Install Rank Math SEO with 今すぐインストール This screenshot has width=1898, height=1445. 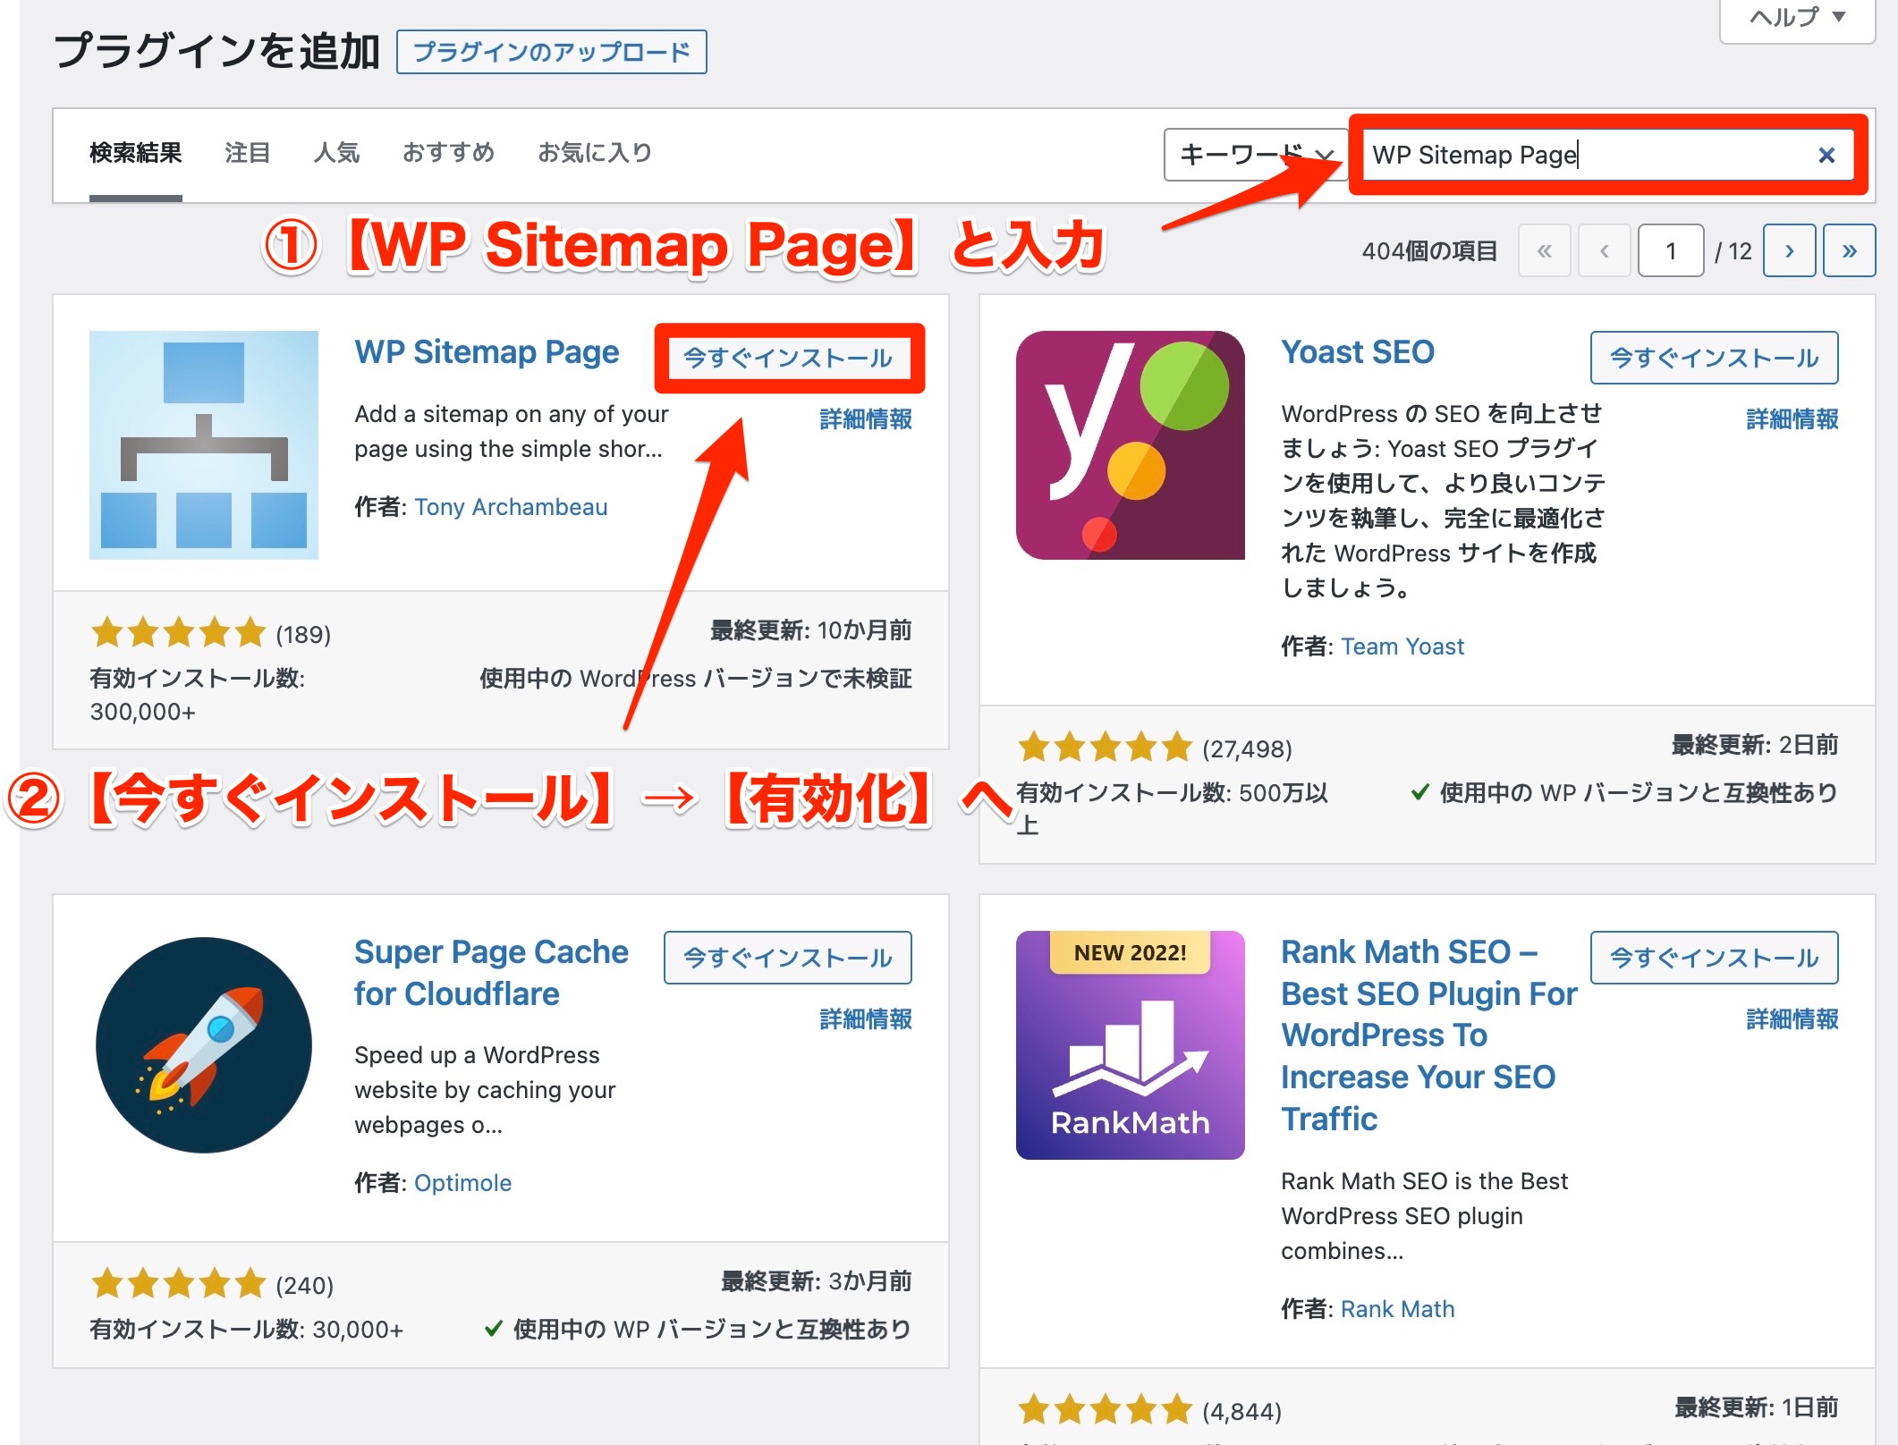tap(1715, 958)
